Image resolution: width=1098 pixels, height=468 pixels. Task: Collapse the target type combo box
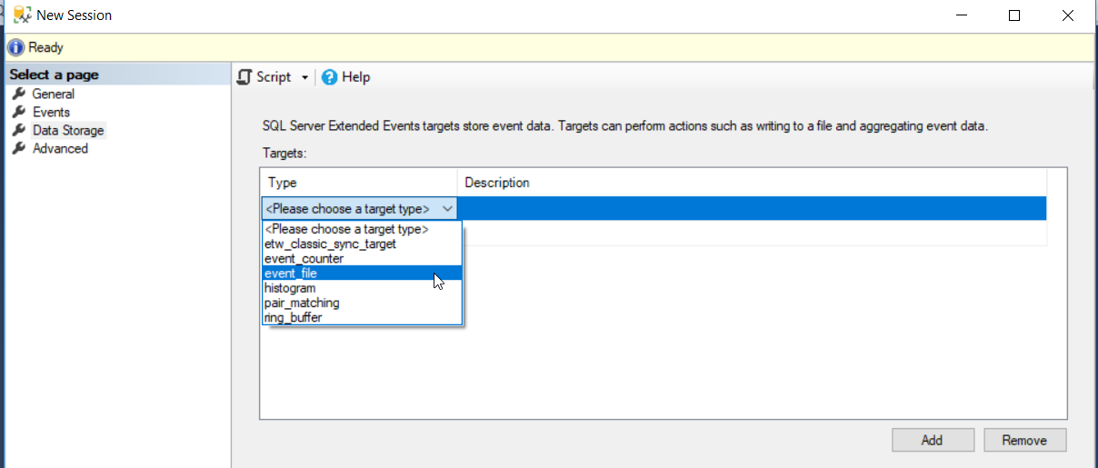pyautogui.click(x=447, y=209)
